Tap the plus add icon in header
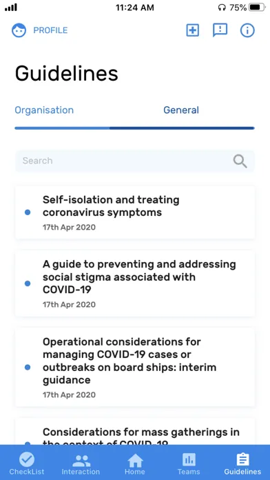270x480 pixels. click(x=193, y=30)
